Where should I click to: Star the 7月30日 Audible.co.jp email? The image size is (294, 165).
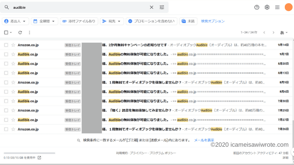coord(13,101)
